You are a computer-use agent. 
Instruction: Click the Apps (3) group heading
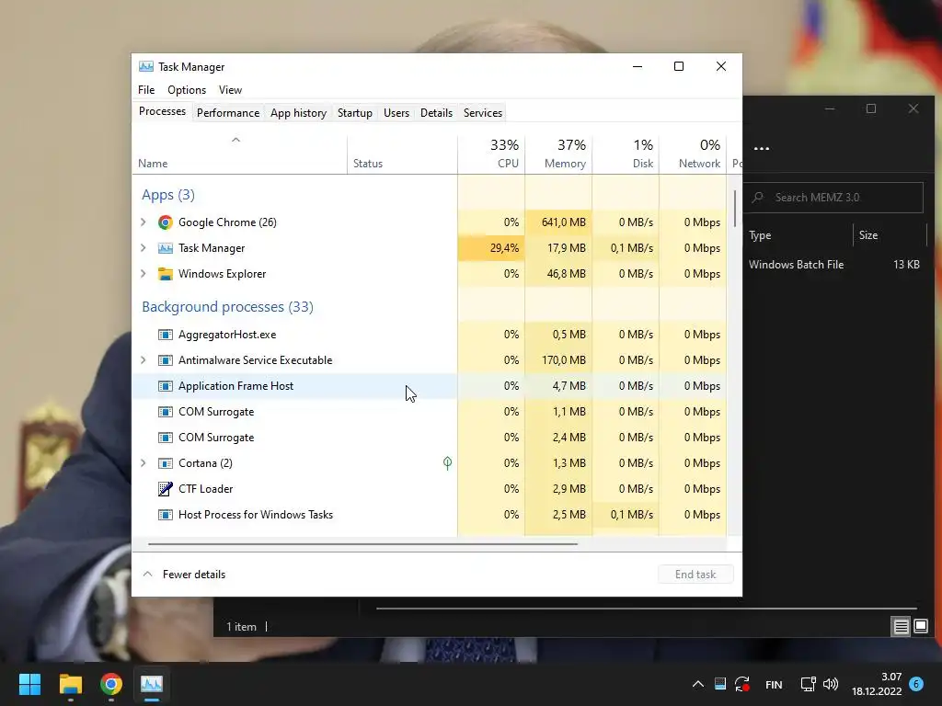point(168,195)
